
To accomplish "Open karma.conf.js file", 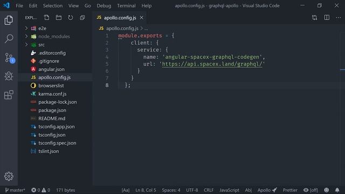I will coord(52,94).
